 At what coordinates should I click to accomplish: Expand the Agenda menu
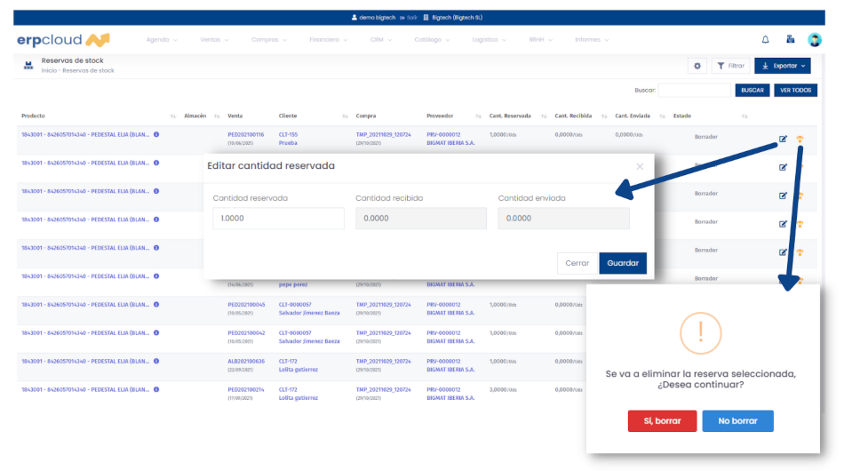click(162, 40)
